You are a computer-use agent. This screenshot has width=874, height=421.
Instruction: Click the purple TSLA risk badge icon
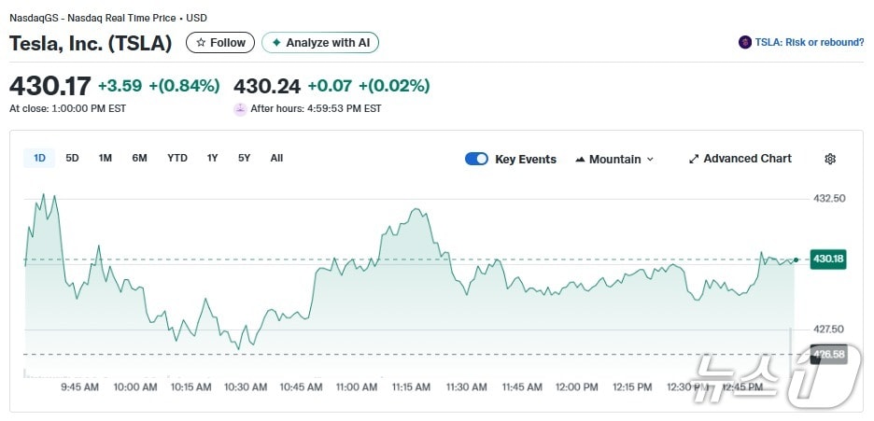pyautogui.click(x=745, y=42)
